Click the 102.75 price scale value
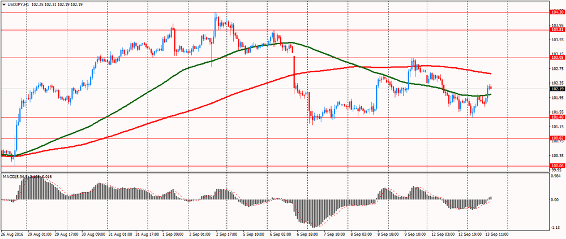The height and width of the screenshot is (239, 566). point(557,68)
